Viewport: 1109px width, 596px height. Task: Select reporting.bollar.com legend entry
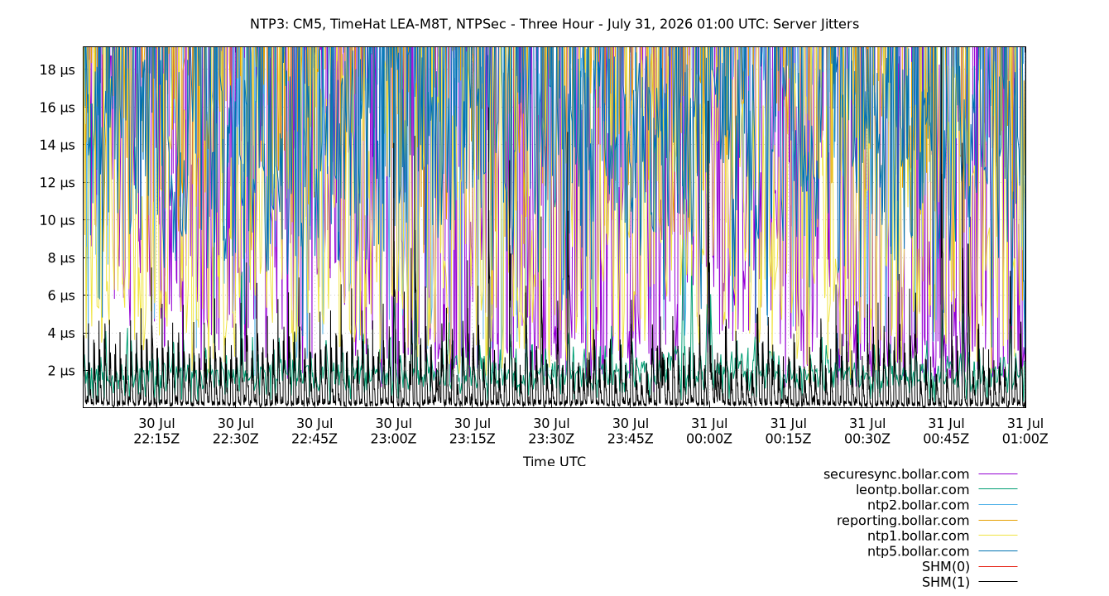[x=903, y=521]
